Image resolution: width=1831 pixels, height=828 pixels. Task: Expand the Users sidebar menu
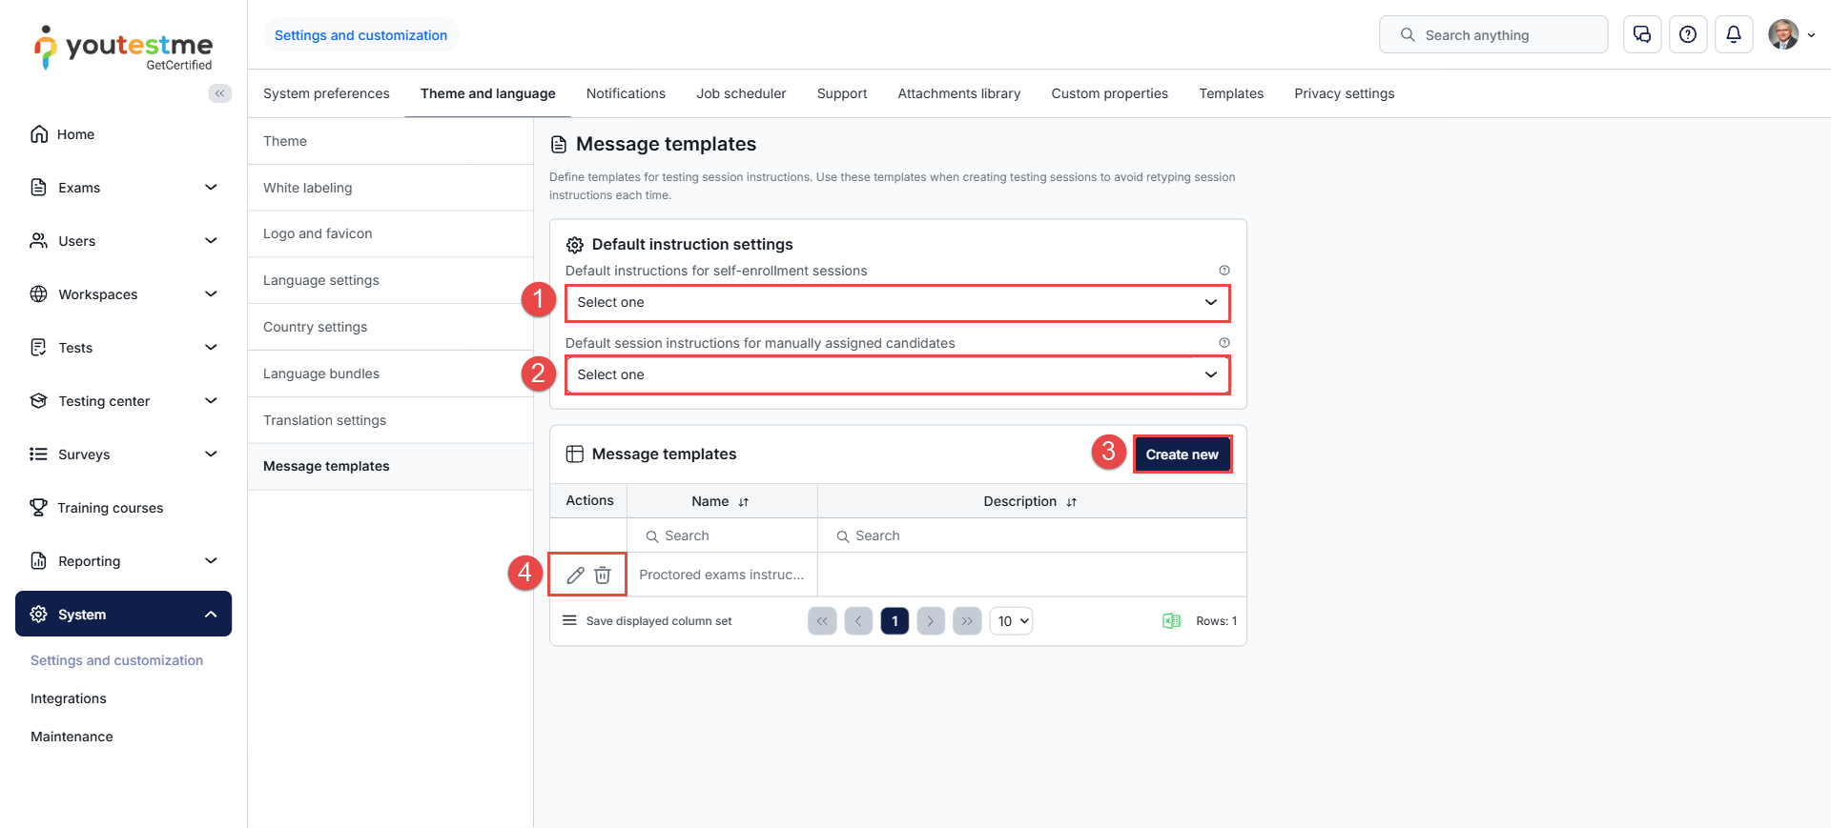click(124, 241)
